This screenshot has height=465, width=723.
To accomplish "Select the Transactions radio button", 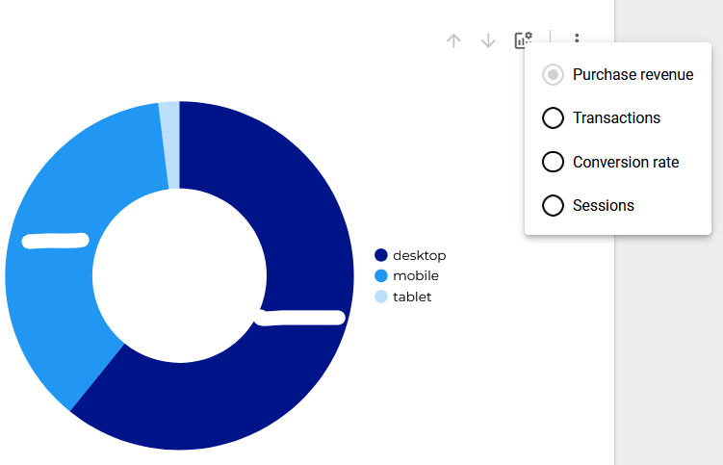I will (x=553, y=118).
